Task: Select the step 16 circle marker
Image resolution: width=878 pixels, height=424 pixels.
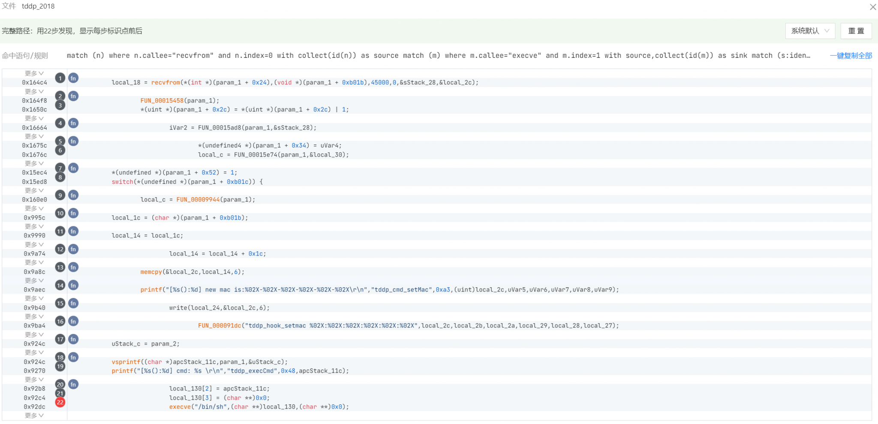Action: pyautogui.click(x=60, y=321)
